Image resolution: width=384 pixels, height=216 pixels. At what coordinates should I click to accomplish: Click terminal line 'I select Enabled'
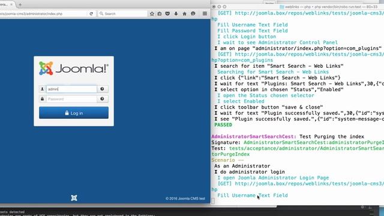241,101
